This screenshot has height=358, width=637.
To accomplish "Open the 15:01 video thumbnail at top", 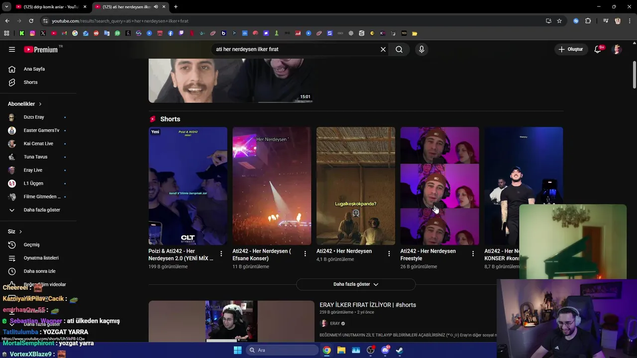I will [230, 81].
